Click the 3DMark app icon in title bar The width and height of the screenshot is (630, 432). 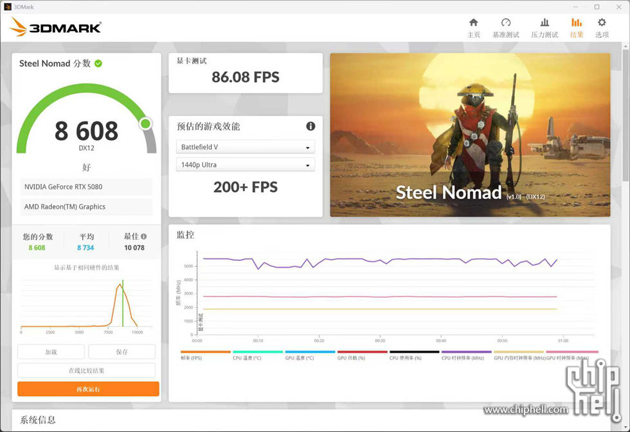click(x=7, y=7)
